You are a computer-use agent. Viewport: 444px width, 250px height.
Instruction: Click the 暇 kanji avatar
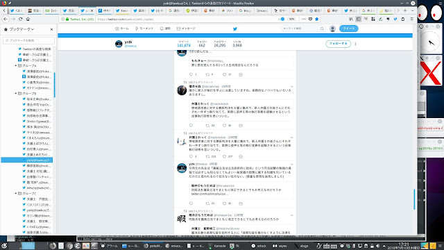pos(182,219)
